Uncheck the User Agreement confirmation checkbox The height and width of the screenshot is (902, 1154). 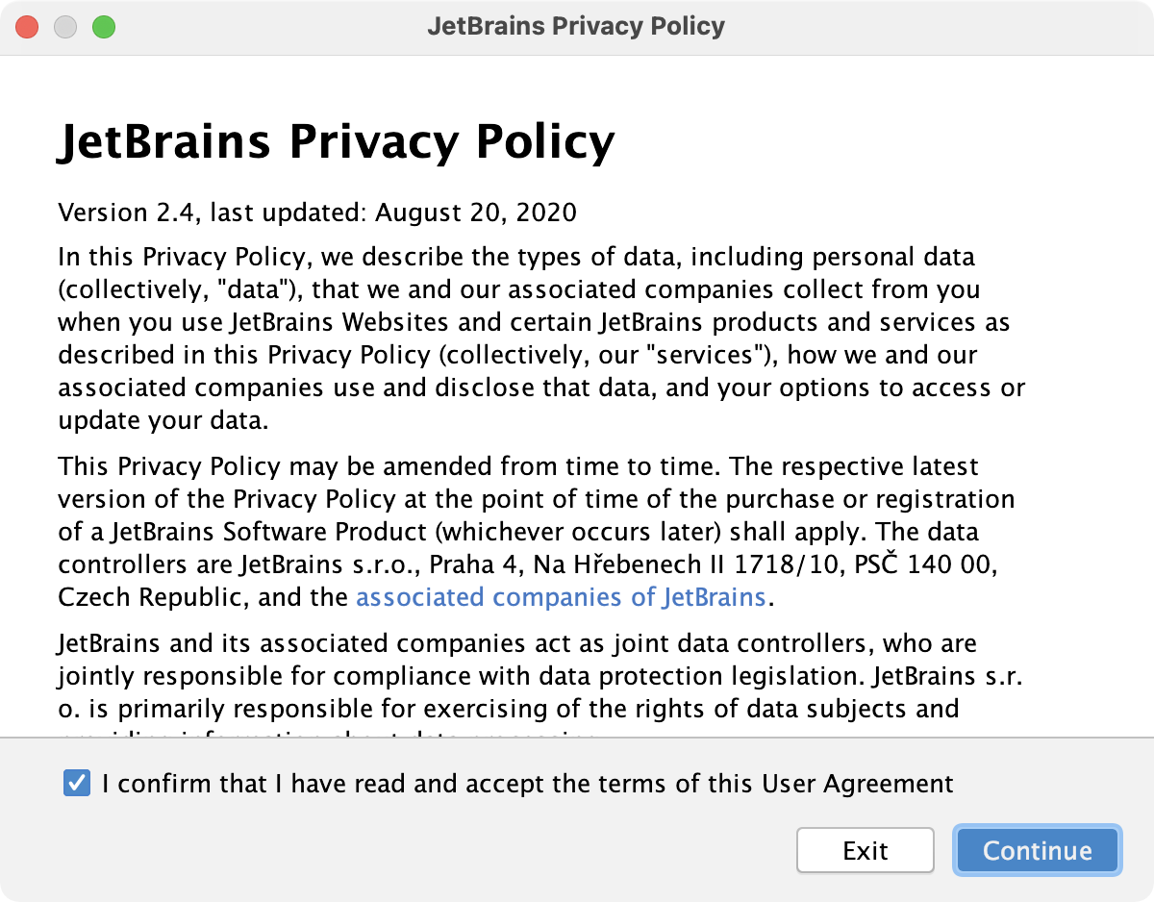(77, 784)
